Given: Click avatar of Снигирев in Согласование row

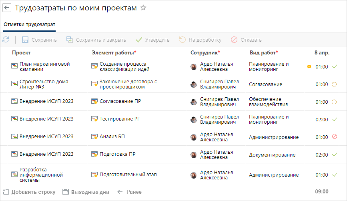Looking at the screenshot, I should tap(194, 84).
